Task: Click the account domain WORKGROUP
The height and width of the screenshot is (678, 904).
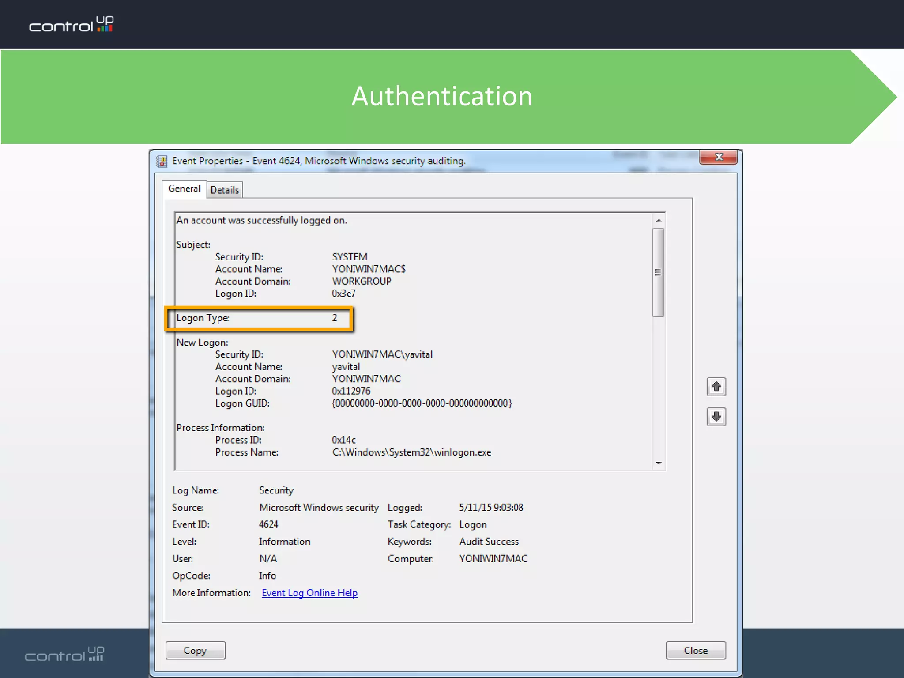Action: [x=362, y=281]
